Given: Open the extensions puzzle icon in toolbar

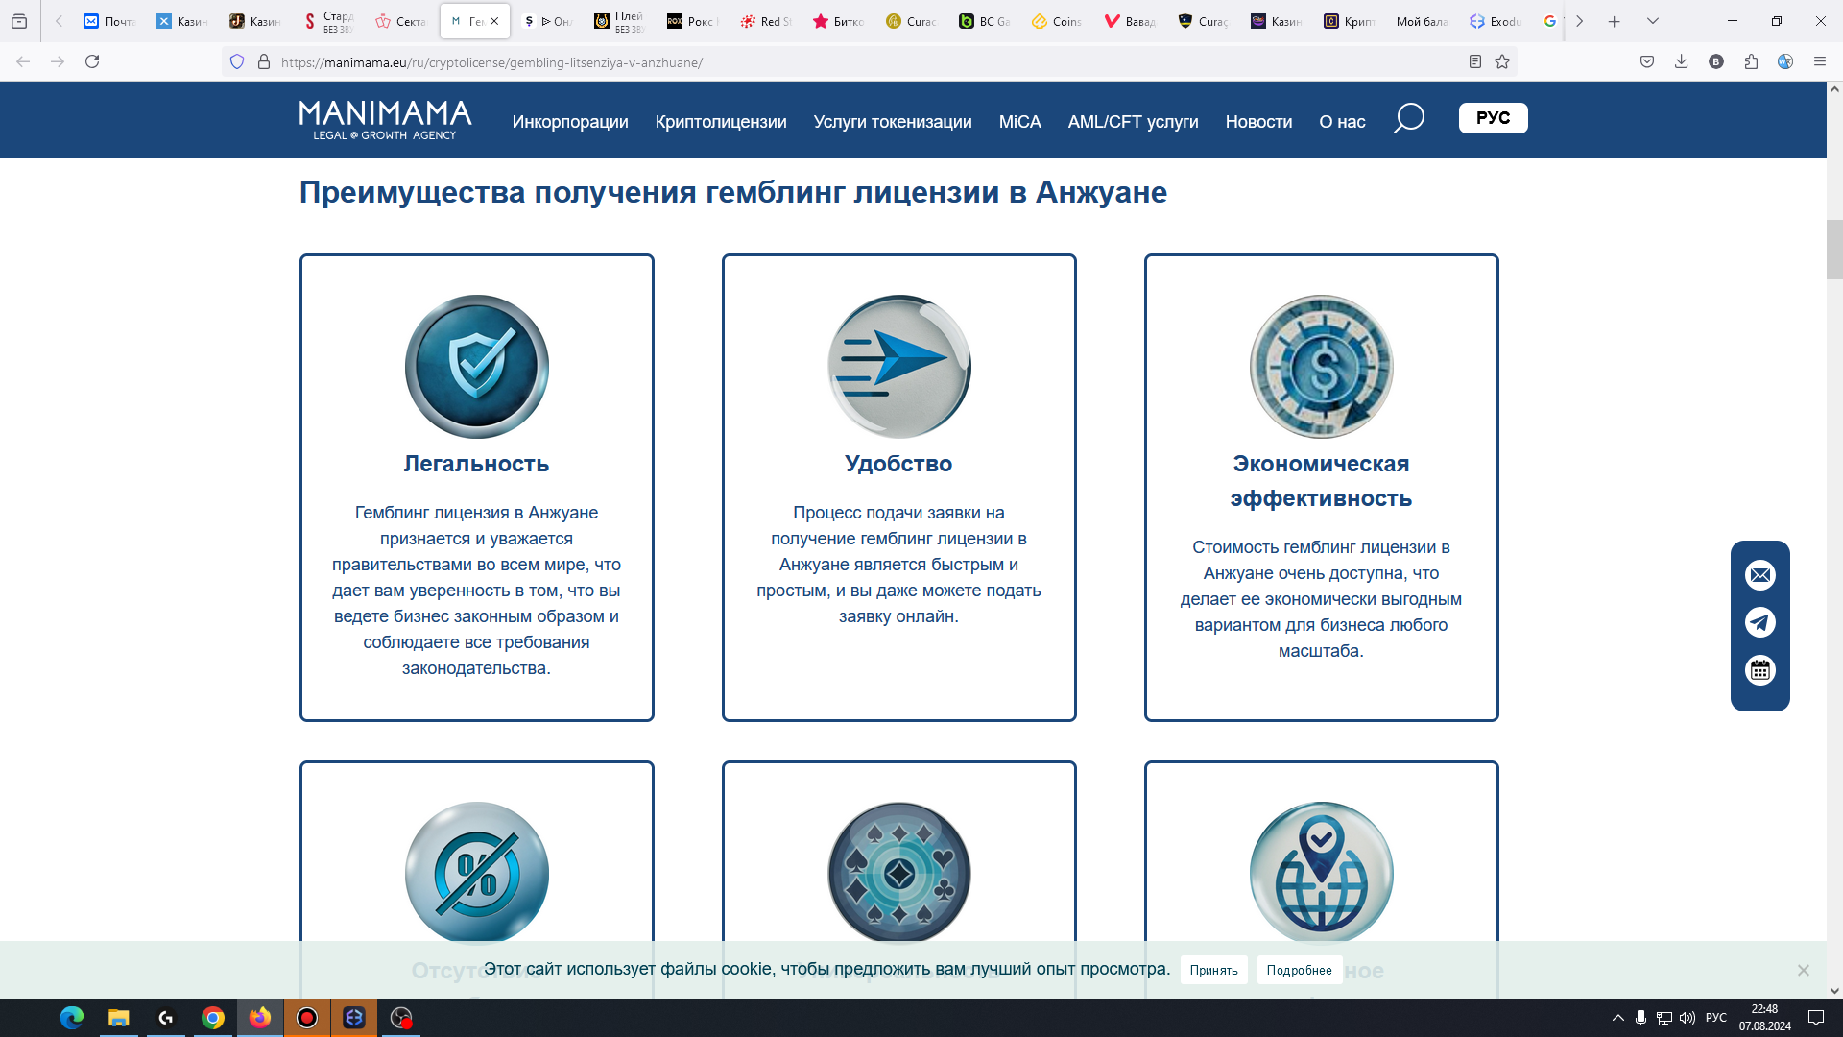Looking at the screenshot, I should pyautogui.click(x=1751, y=61).
